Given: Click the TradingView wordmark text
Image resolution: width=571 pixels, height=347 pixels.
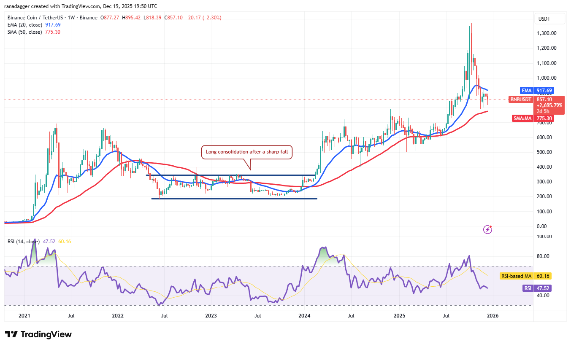Looking at the screenshot, I should [46, 334].
